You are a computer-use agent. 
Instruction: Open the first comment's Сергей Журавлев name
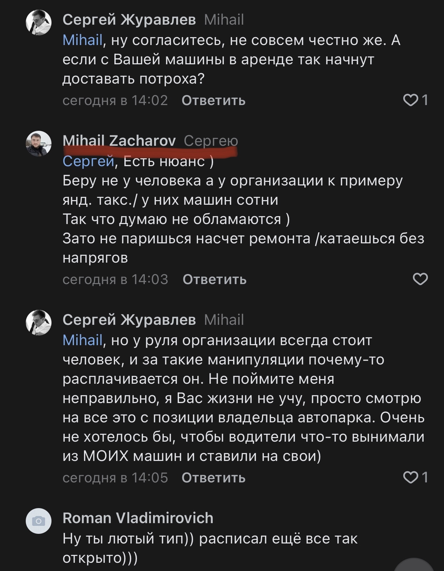pos(129,20)
